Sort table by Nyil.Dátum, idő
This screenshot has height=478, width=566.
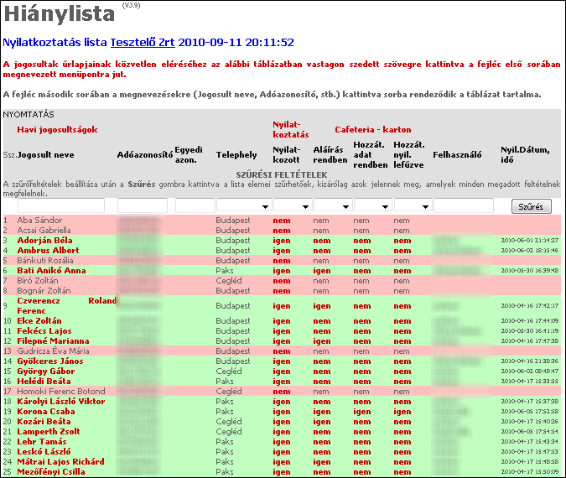point(525,155)
